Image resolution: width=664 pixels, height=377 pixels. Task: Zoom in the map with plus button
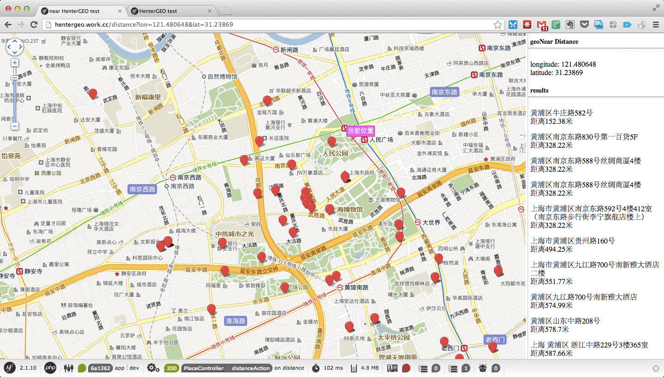tap(15, 63)
